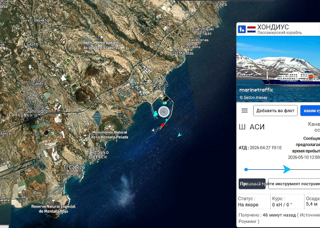The height and width of the screenshot is (228, 320).
Task: Click the white arrow vessel marker near the pier
Action: click(153, 130)
